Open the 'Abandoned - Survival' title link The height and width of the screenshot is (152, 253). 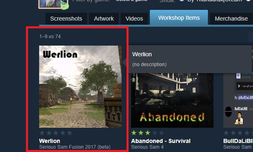coord(161,141)
